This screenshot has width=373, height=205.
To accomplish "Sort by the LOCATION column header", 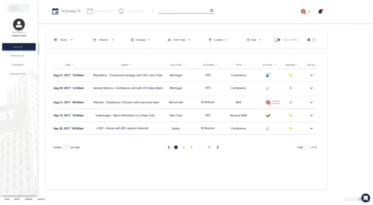I will point(177,65).
